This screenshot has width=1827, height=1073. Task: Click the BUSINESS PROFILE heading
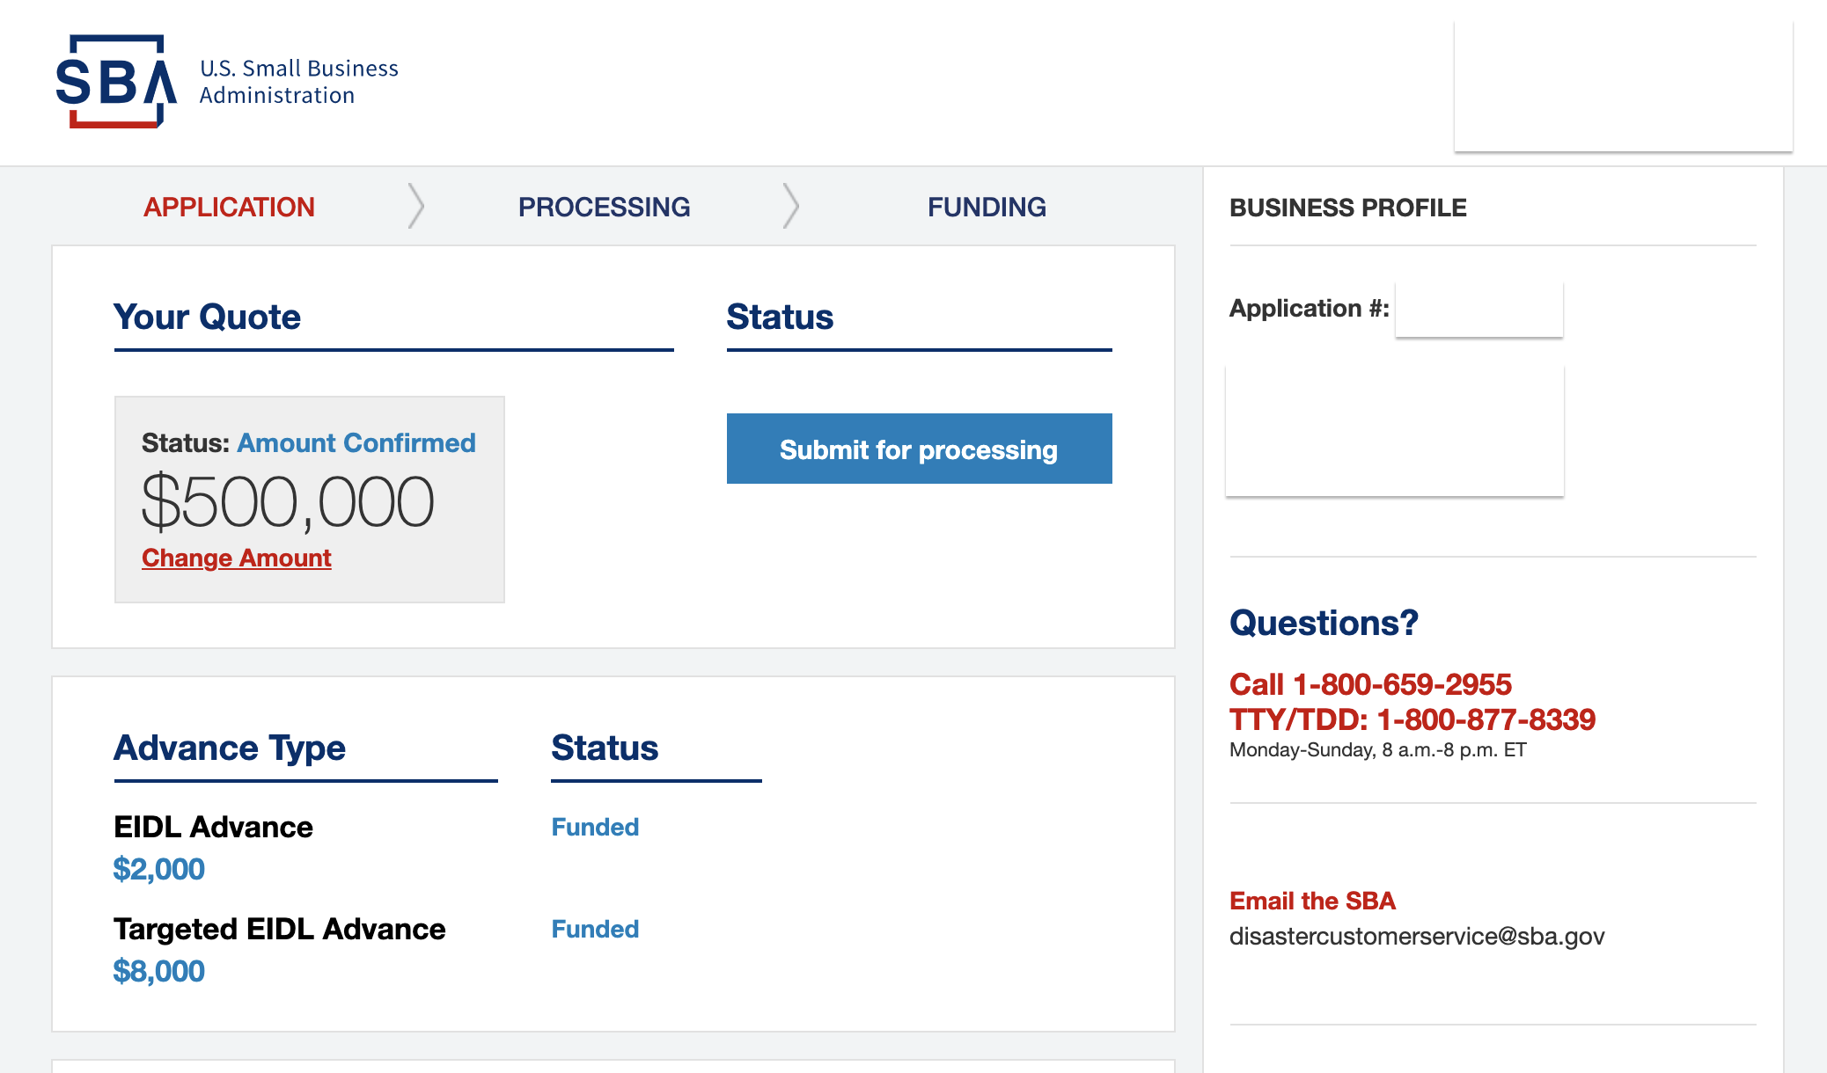[1347, 208]
